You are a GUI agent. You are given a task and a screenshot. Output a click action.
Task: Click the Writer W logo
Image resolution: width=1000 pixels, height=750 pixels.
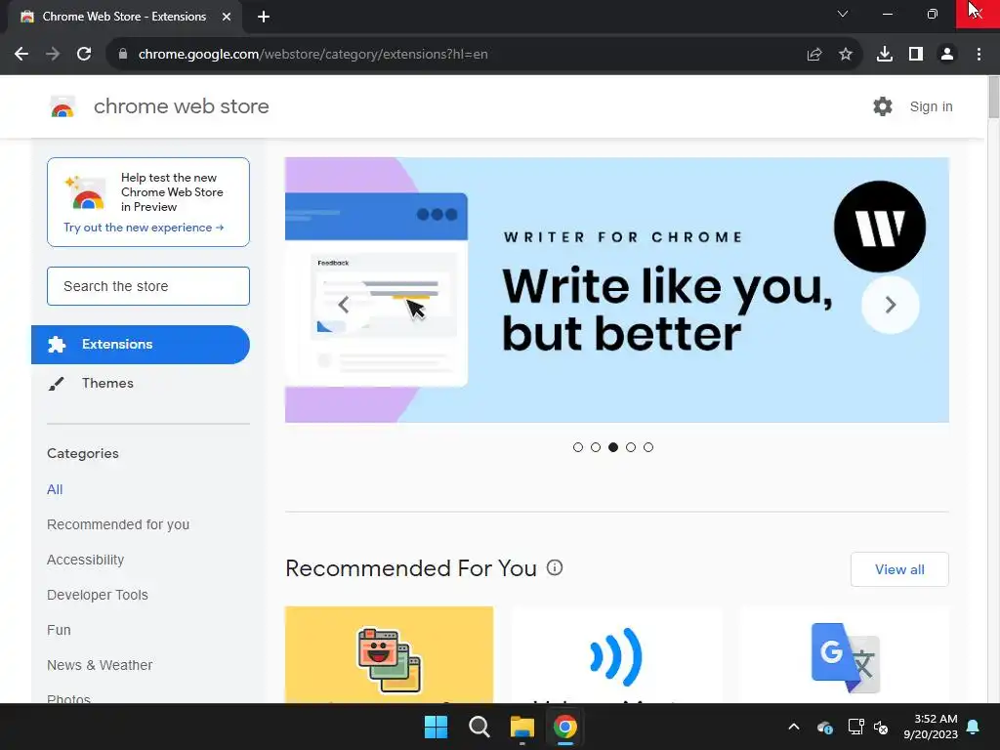click(880, 227)
